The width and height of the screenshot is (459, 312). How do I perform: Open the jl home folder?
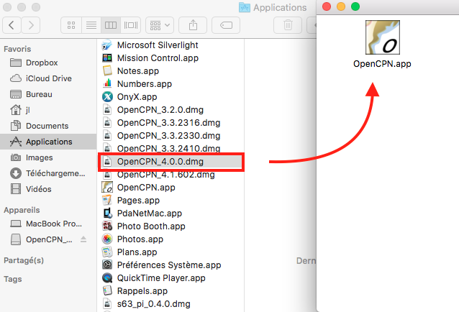pyautogui.click(x=48, y=110)
